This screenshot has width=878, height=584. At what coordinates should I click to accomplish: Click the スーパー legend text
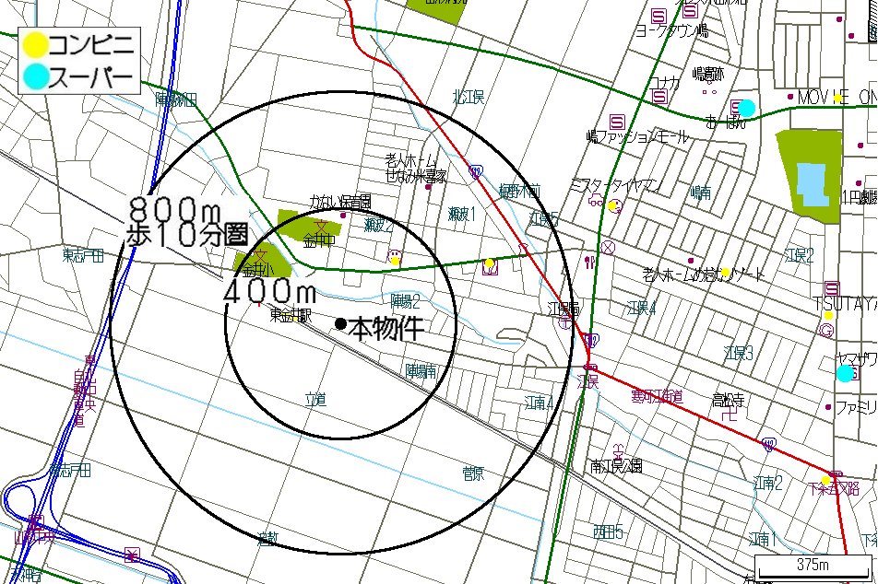[x=90, y=77]
